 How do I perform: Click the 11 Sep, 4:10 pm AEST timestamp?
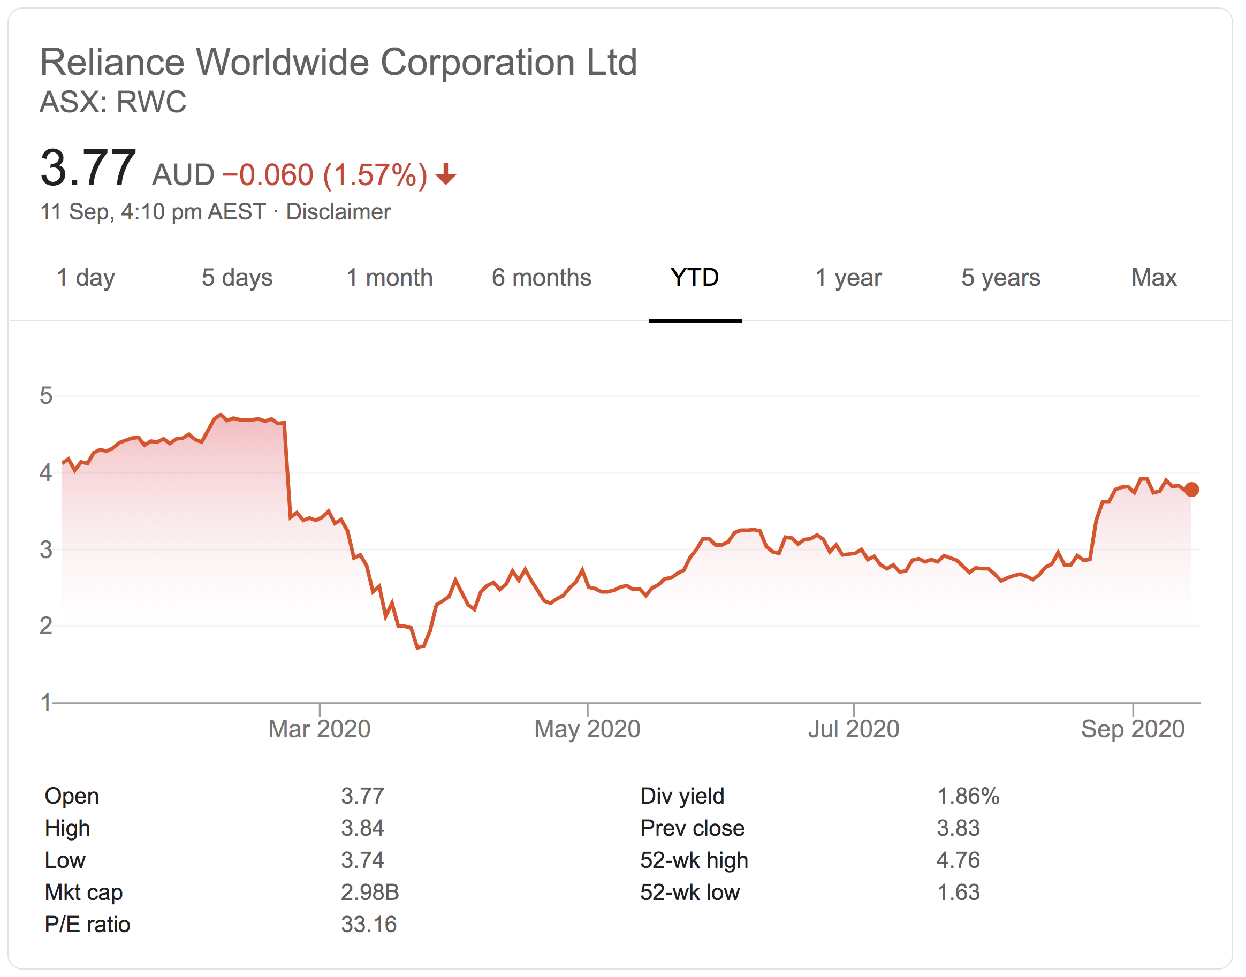153,212
